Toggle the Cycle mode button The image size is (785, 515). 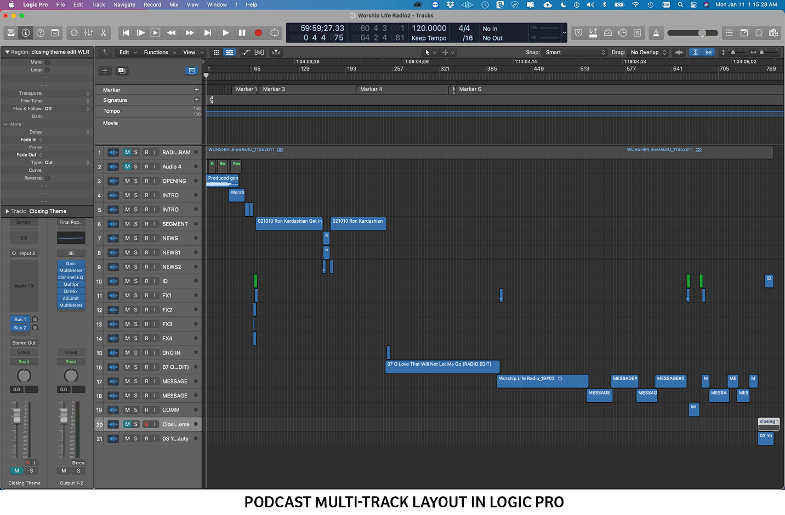tap(275, 33)
